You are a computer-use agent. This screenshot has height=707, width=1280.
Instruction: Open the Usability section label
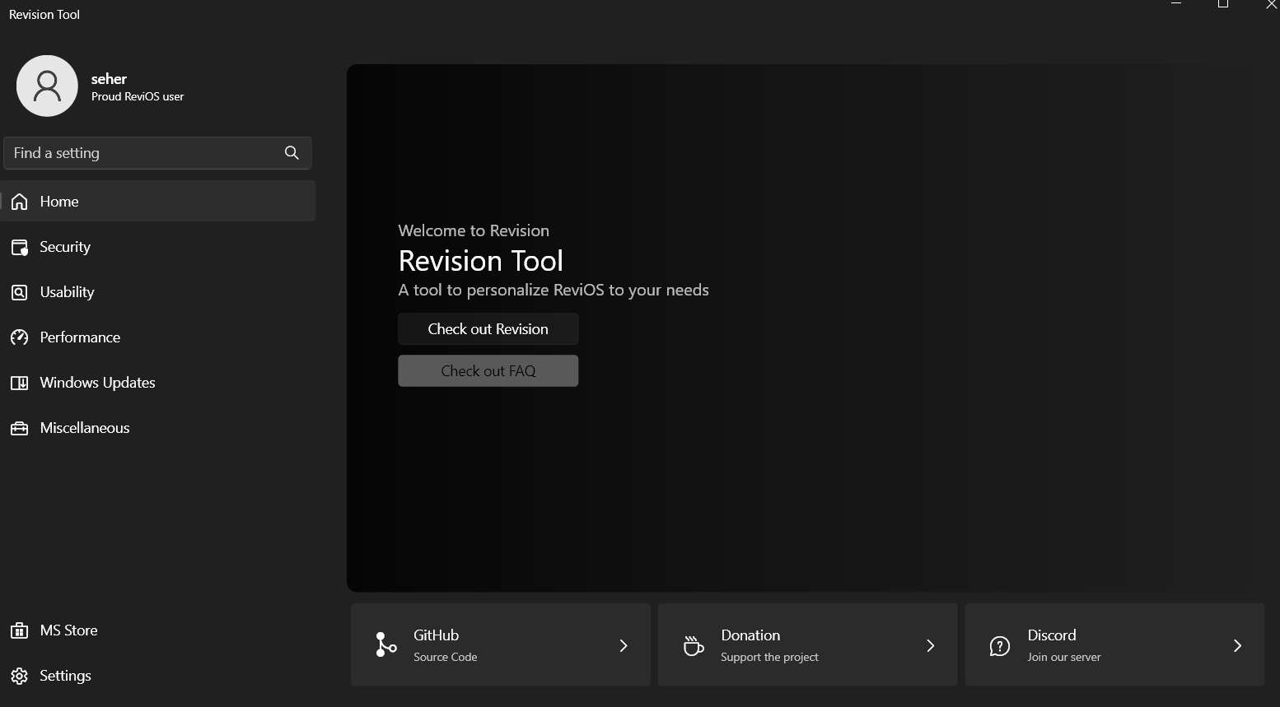click(x=67, y=292)
